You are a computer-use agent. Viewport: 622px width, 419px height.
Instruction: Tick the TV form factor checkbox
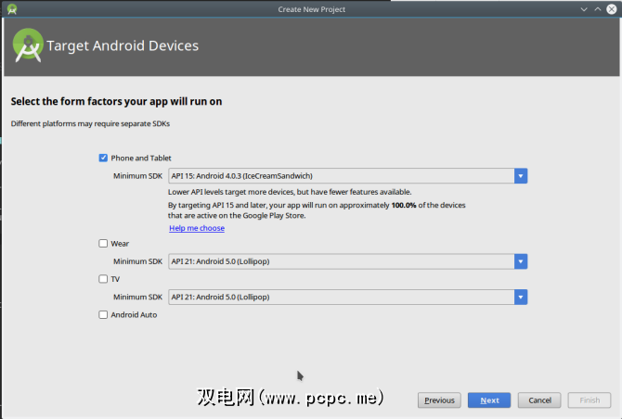[103, 279]
